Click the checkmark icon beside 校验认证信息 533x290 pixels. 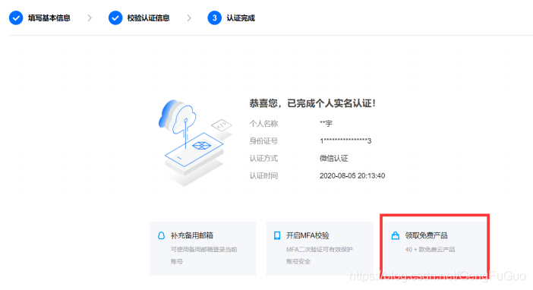[x=115, y=18]
